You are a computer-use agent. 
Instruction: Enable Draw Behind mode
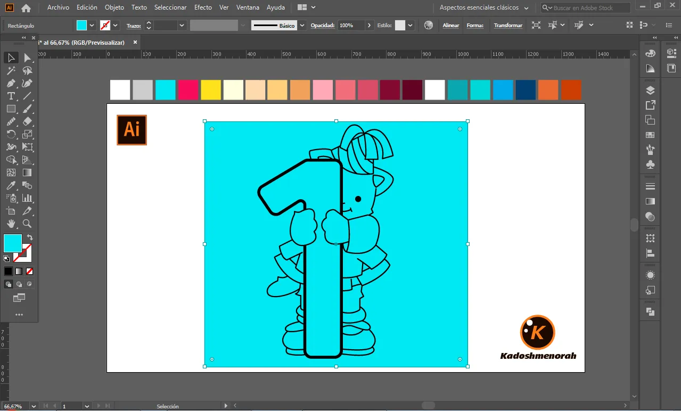[19, 284]
